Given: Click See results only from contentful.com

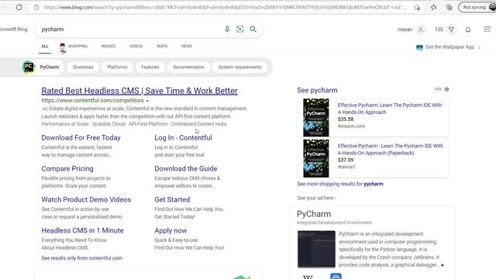Looking at the screenshot, I should pyautogui.click(x=81, y=258).
